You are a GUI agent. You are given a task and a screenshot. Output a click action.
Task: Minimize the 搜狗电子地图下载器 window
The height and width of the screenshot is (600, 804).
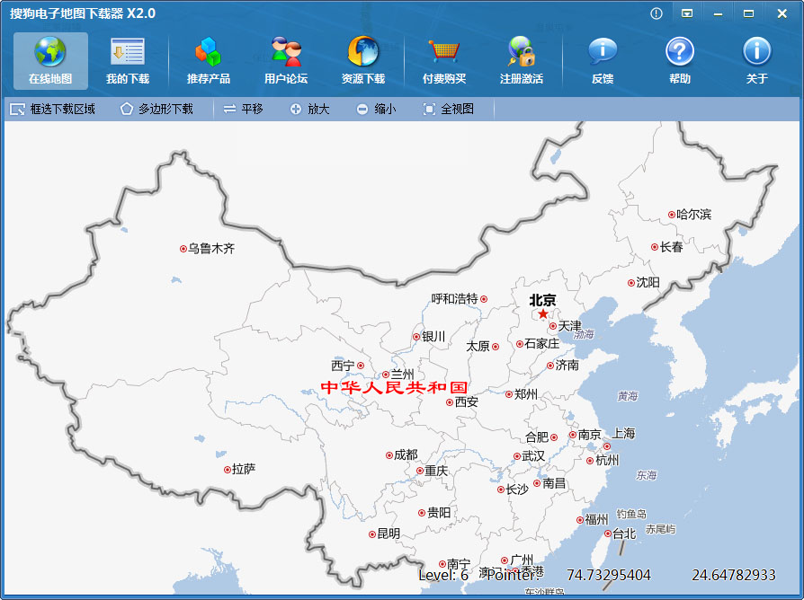point(718,13)
